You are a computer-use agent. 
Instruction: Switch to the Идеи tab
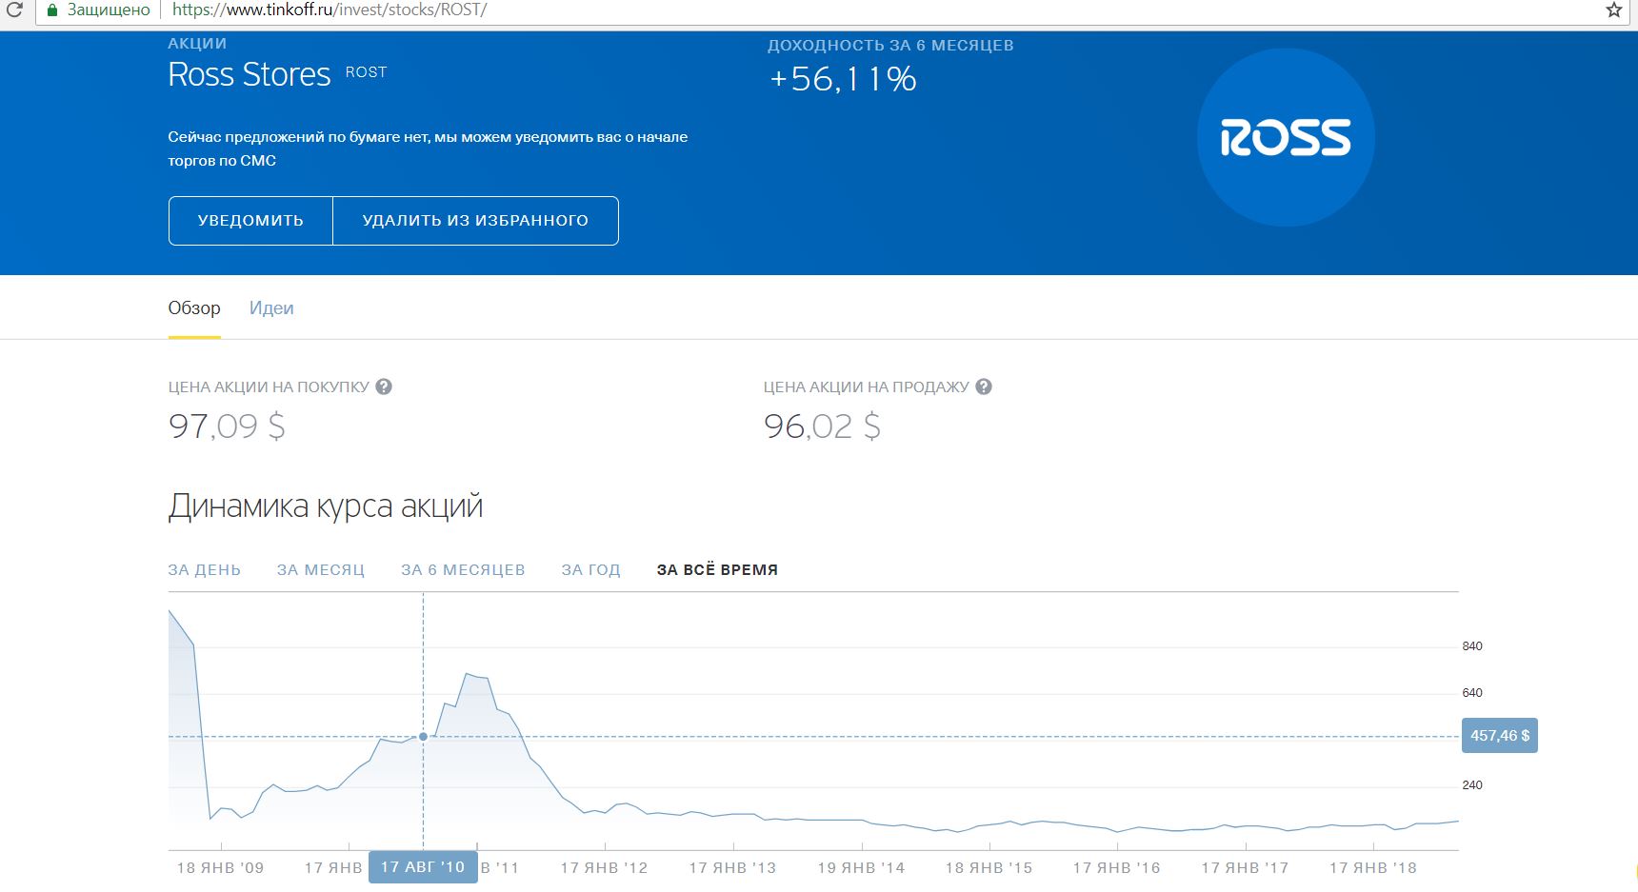[x=271, y=308]
